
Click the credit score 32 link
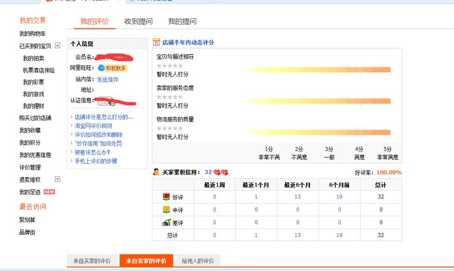(208, 172)
